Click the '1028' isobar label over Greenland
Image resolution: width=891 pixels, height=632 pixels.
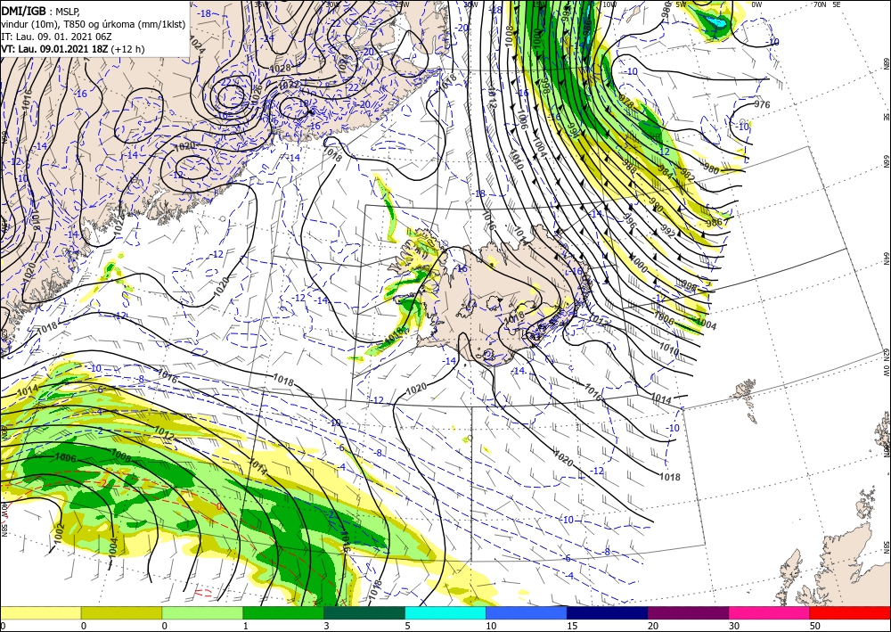(281, 69)
